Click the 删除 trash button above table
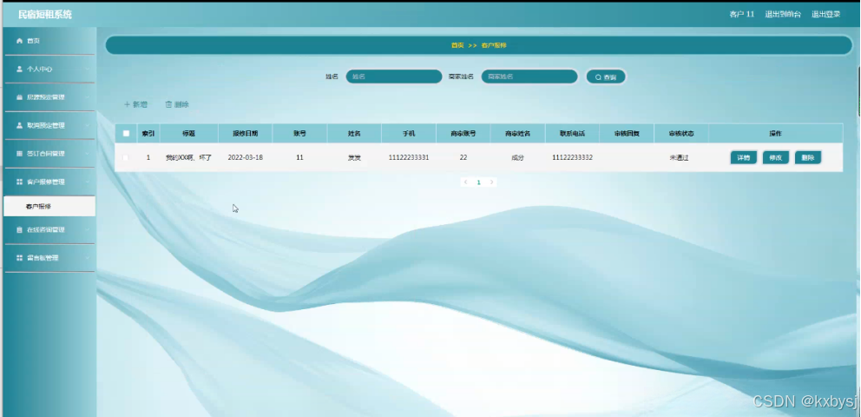The width and height of the screenshot is (861, 417). [177, 104]
